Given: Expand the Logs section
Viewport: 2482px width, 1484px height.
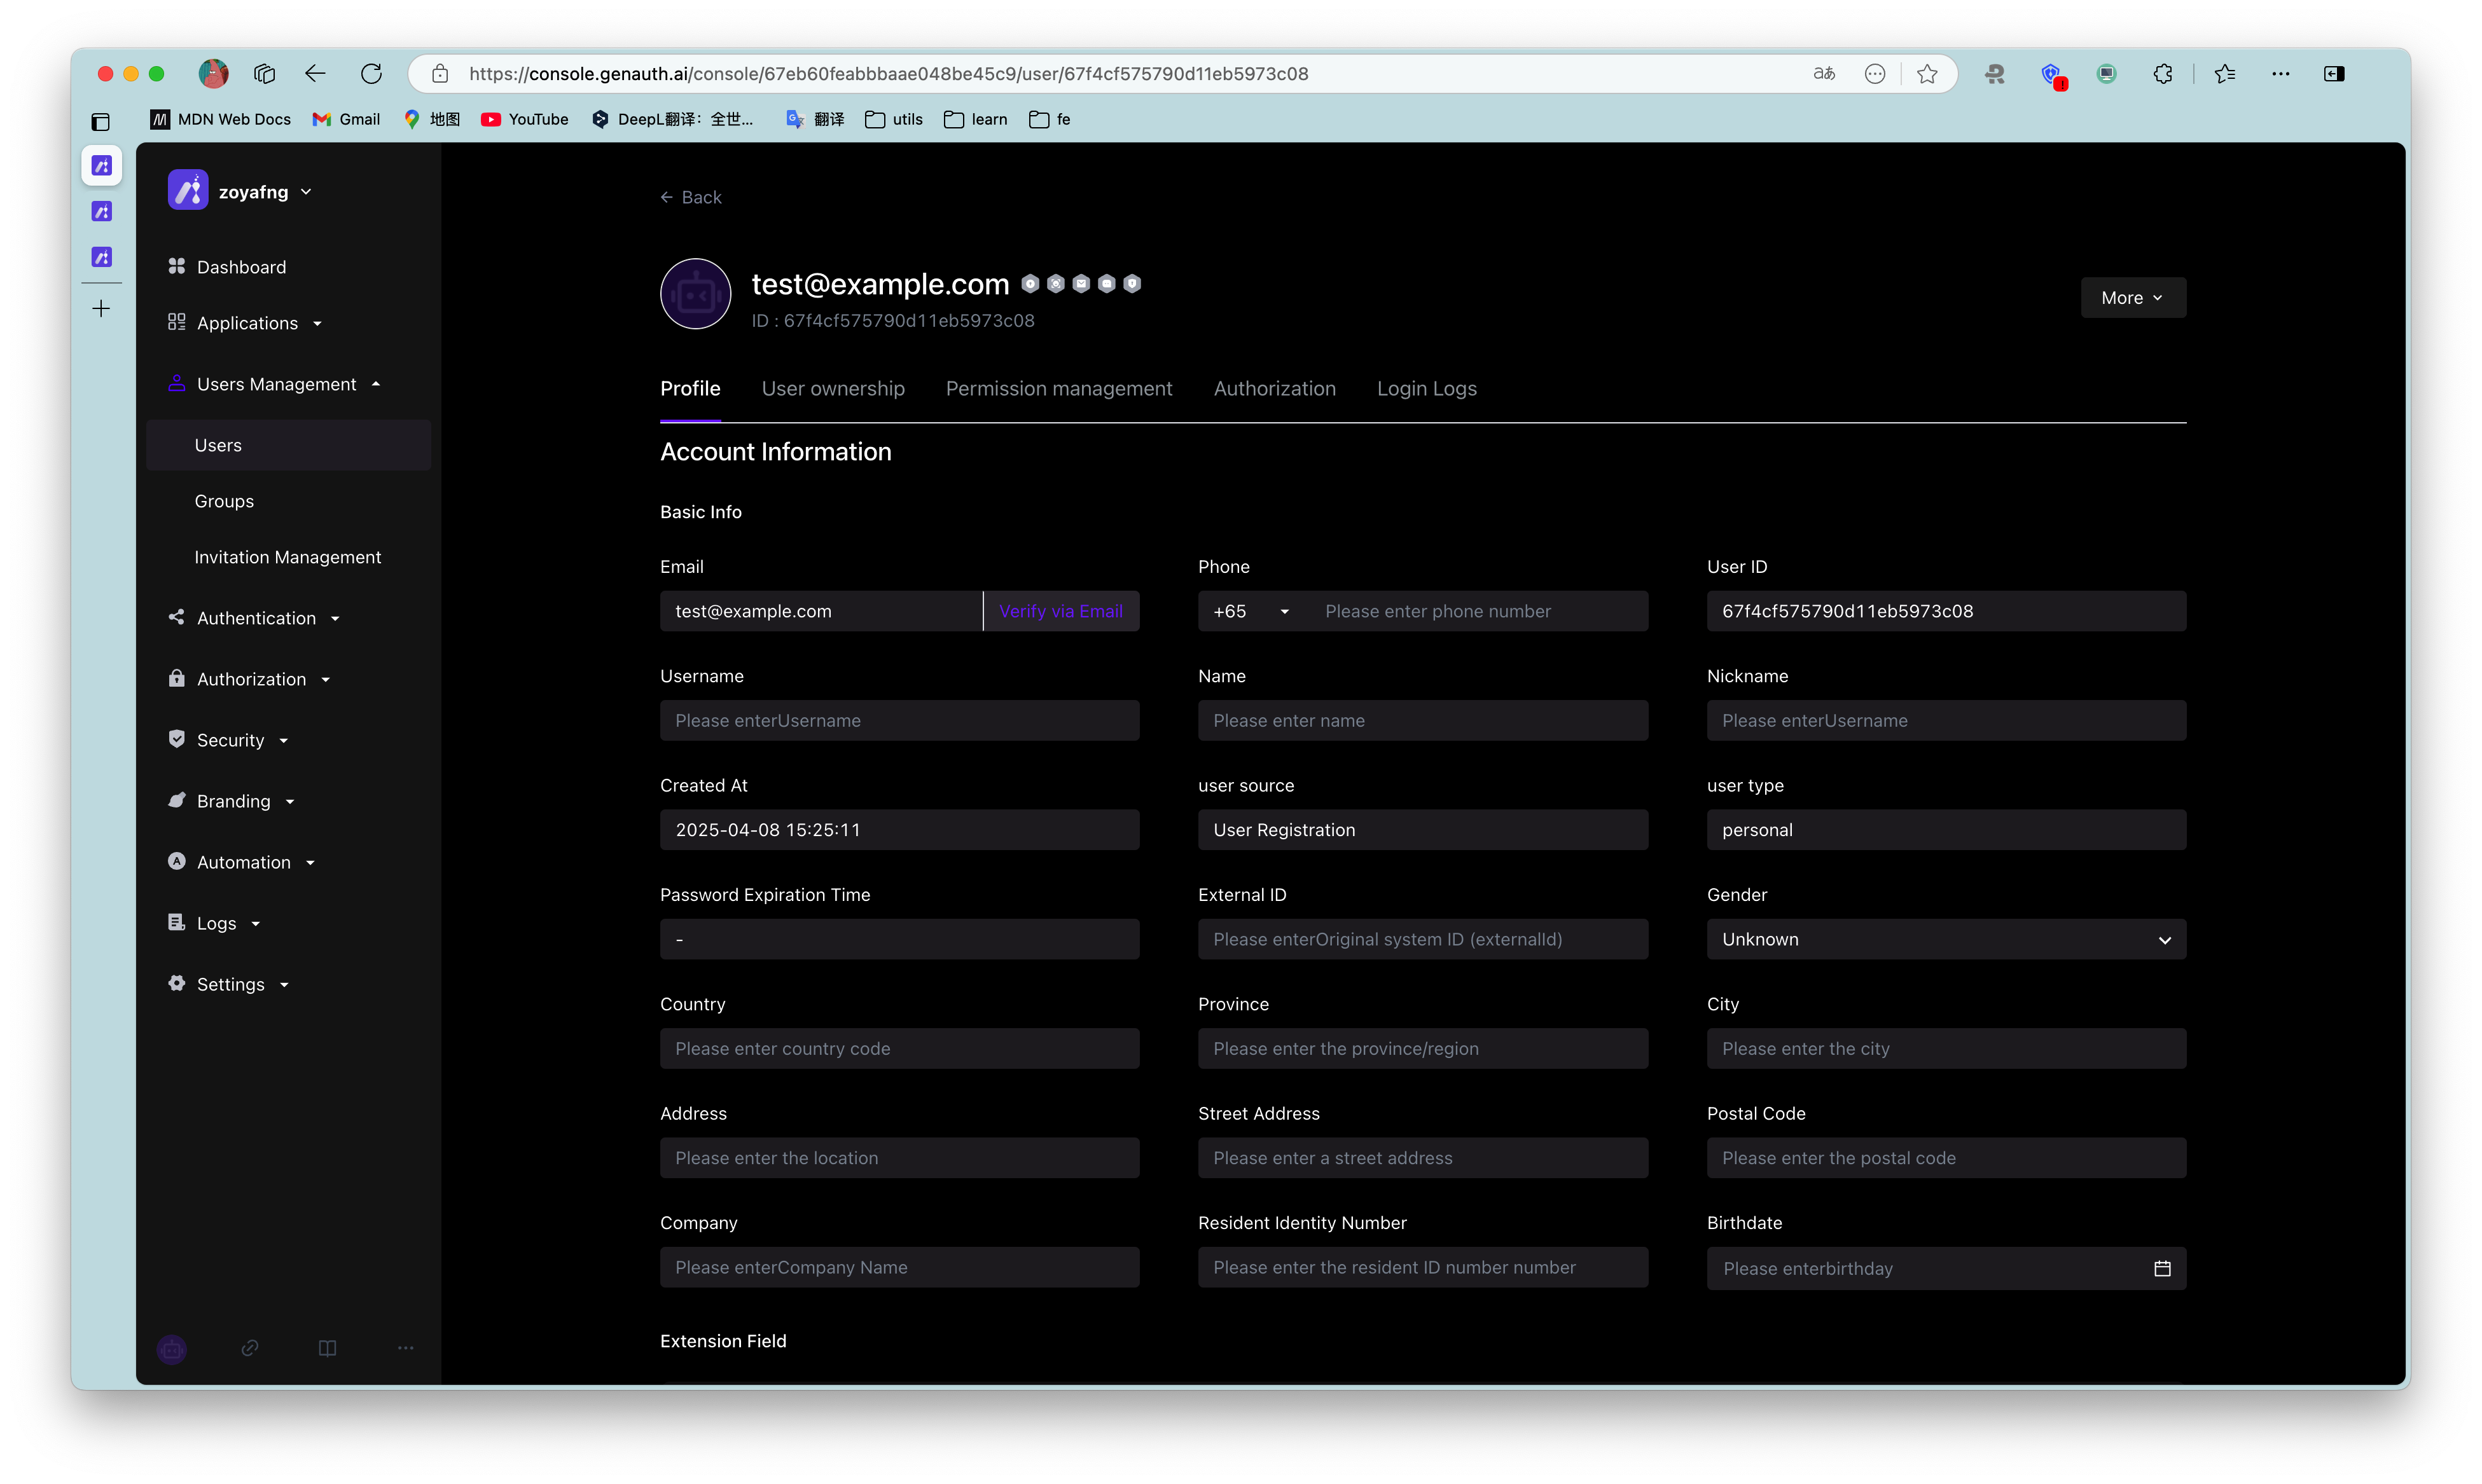Looking at the screenshot, I should (215, 923).
